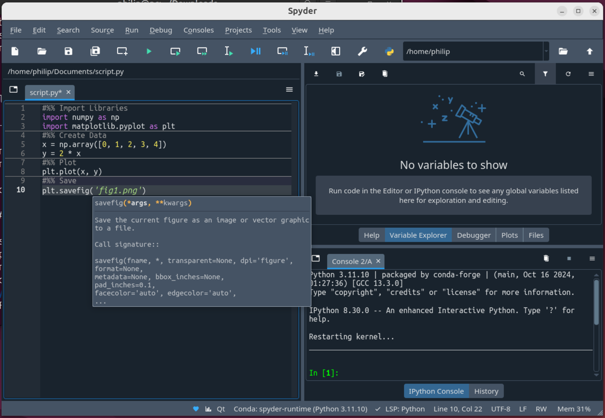Browse console tabs icon beside Console 2/A
Viewport: 605px width, 418px height.
(x=316, y=258)
